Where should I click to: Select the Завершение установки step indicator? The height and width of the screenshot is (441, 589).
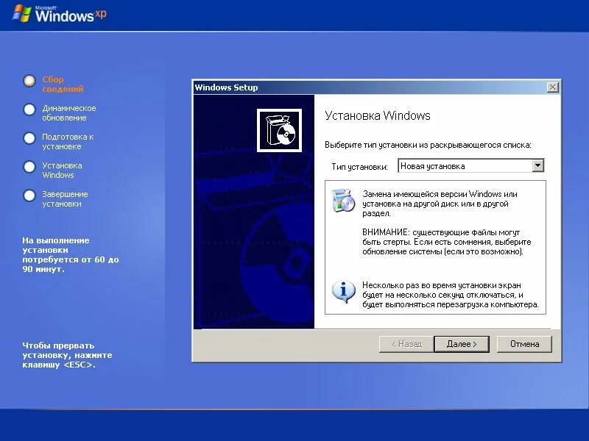29,196
